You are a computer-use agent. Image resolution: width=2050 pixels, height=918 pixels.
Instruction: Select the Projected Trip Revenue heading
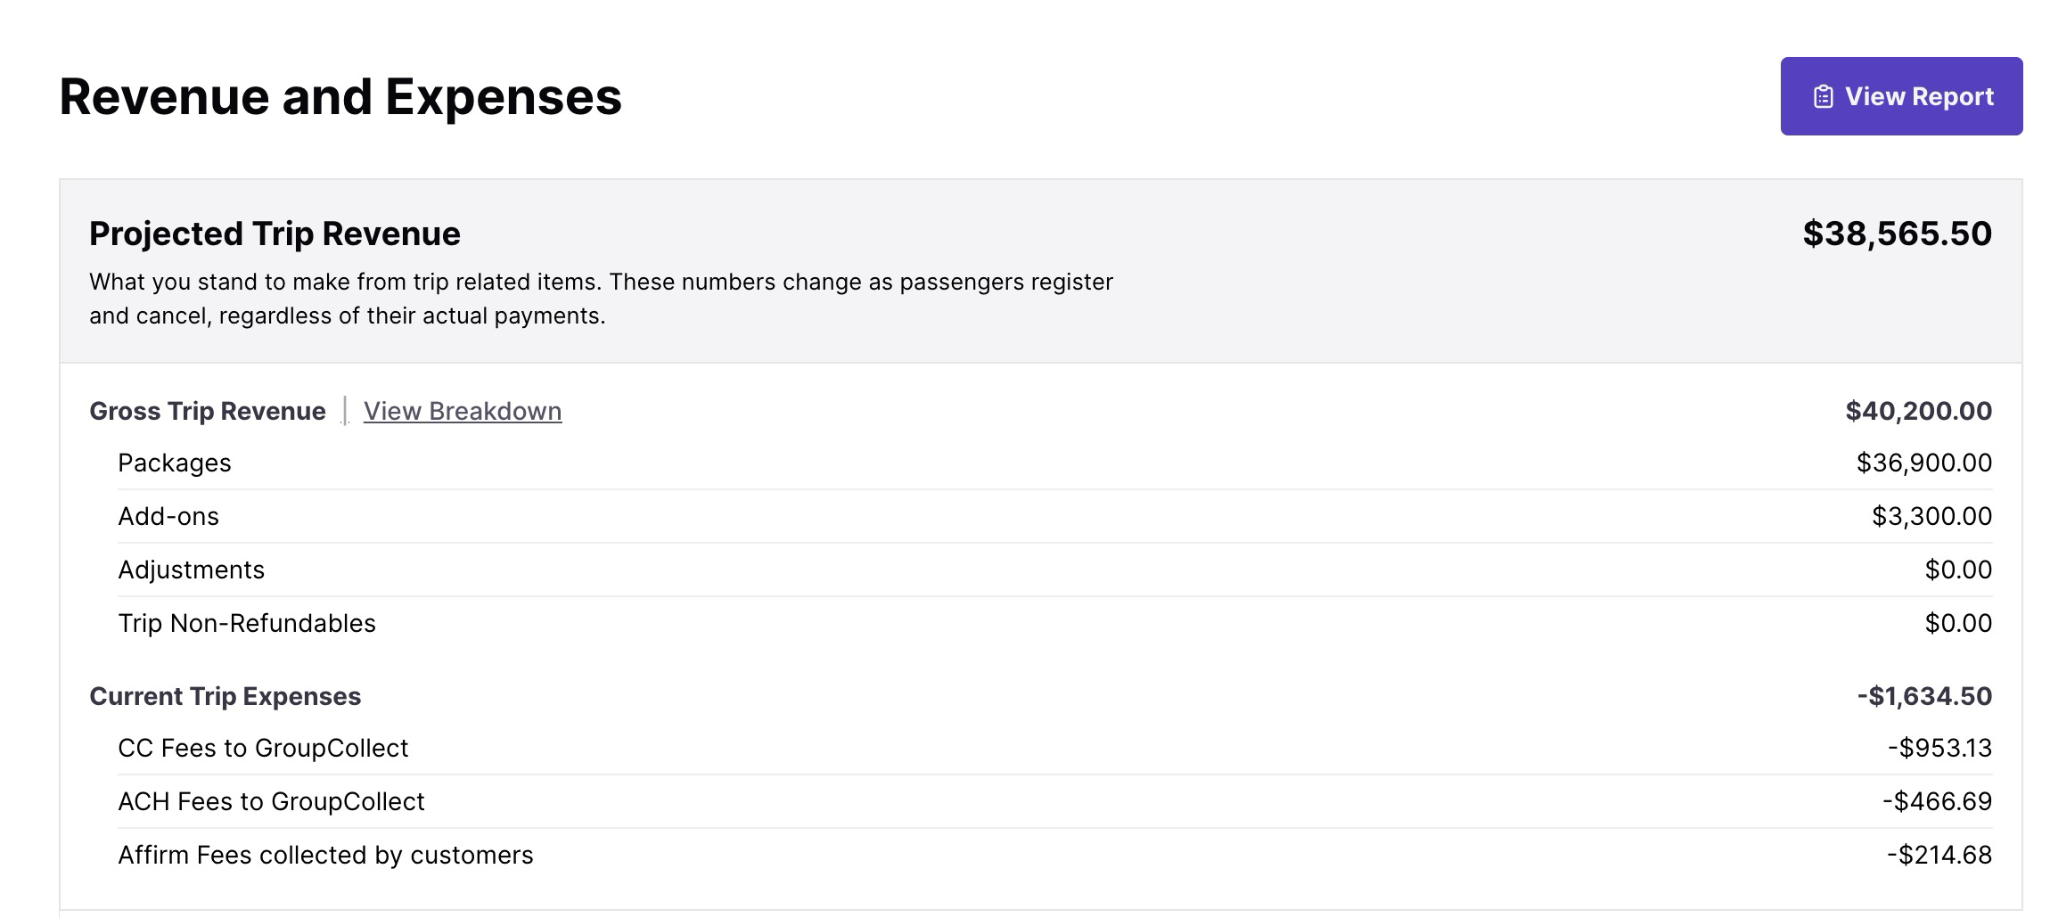click(275, 234)
